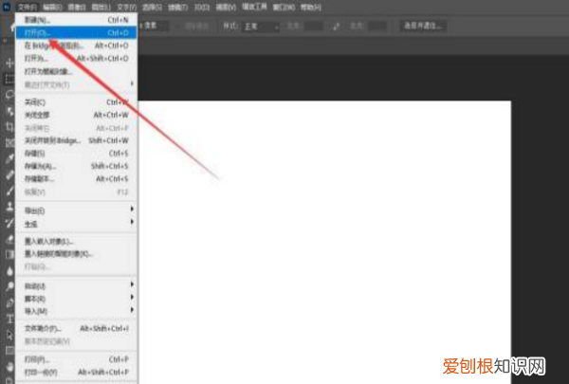Choose 置入嵌入对象(L)... menu entry

tap(76, 241)
